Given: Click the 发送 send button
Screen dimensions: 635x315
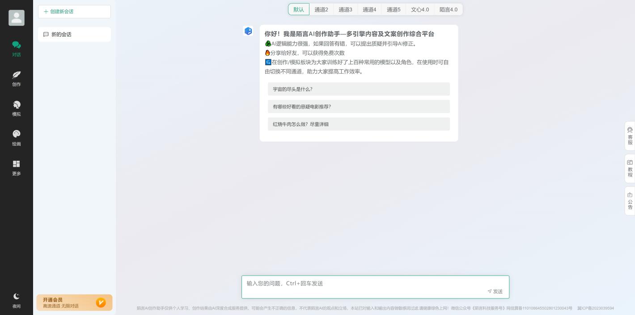Looking at the screenshot, I should click(x=495, y=291).
